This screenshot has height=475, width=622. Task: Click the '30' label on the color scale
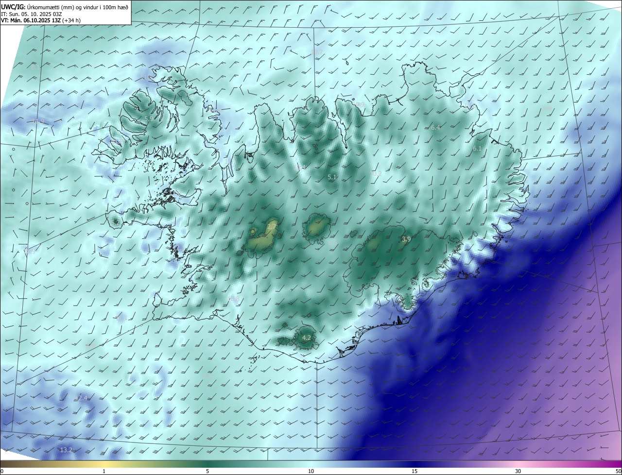518,471
